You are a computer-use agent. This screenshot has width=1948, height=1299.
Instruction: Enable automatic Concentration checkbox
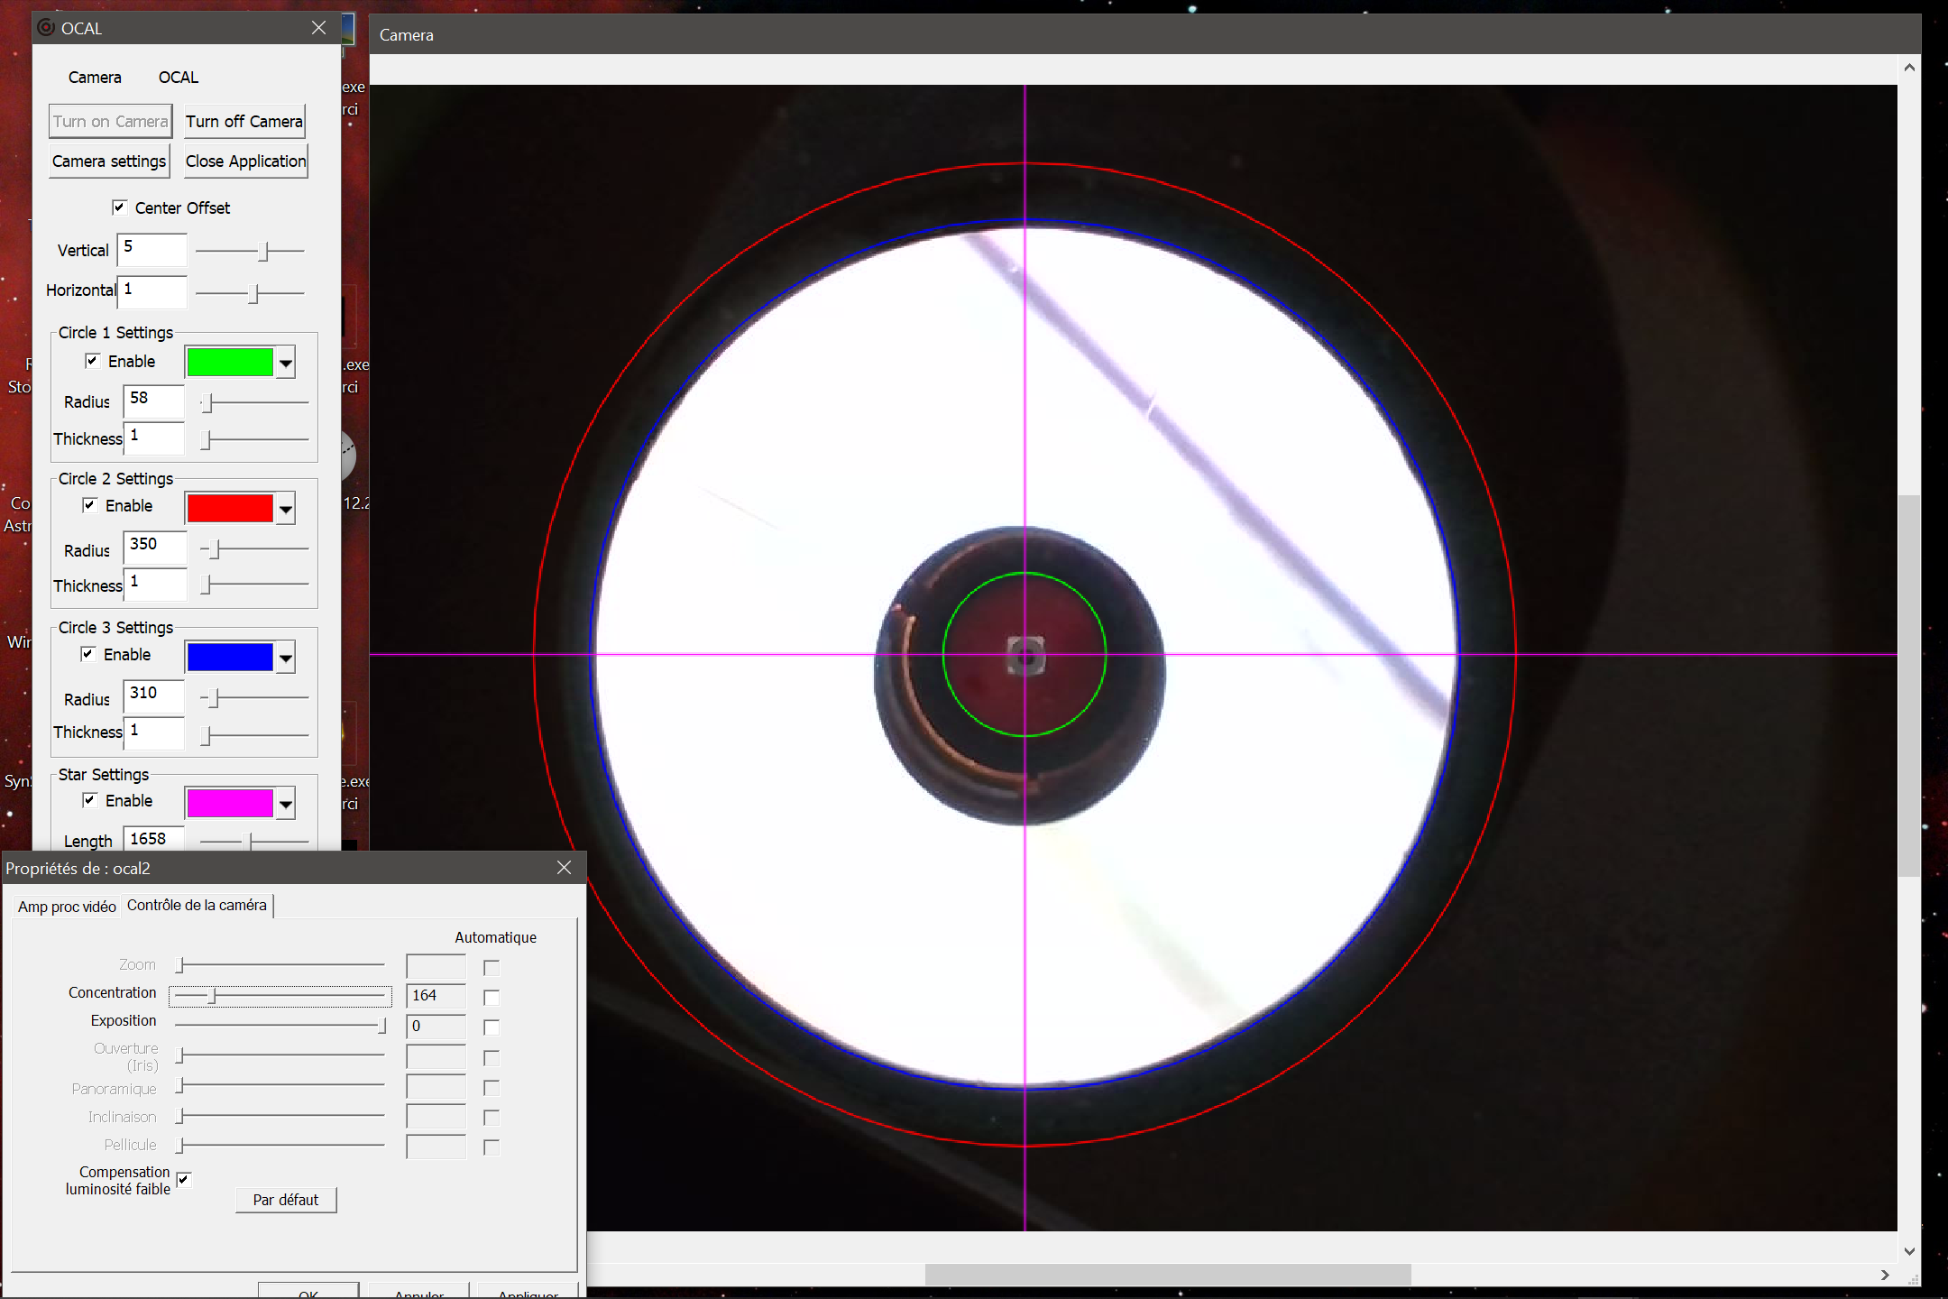[492, 998]
